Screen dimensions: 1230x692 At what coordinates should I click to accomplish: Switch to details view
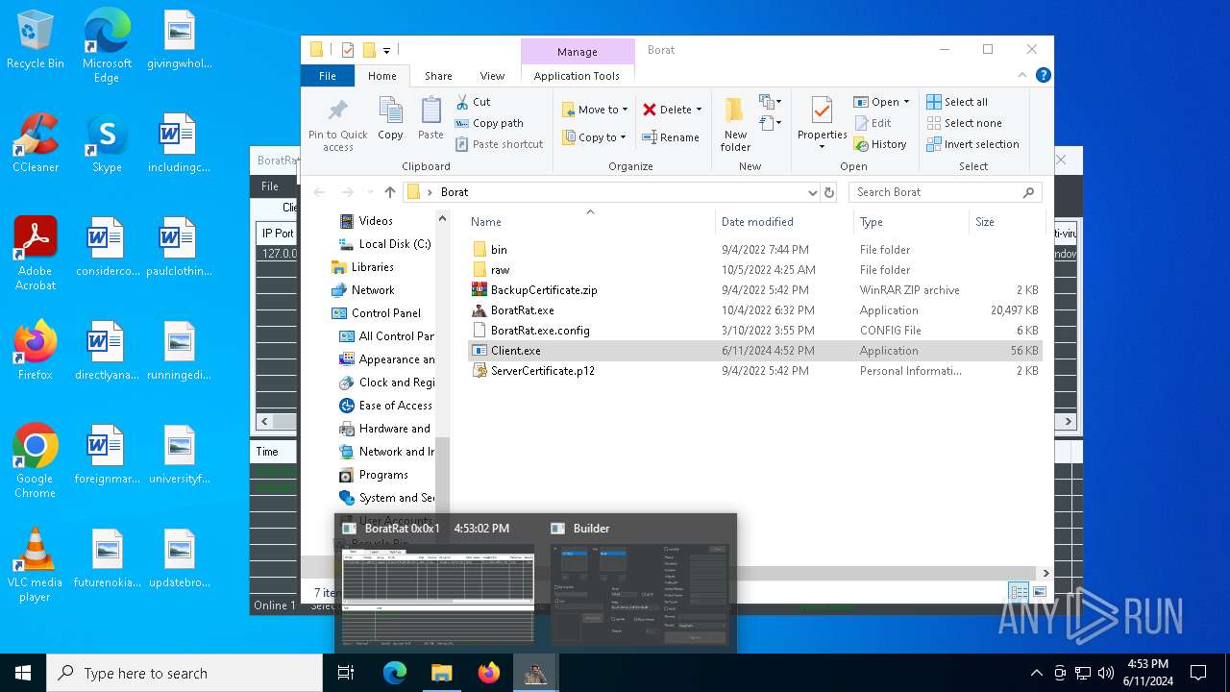(1019, 592)
